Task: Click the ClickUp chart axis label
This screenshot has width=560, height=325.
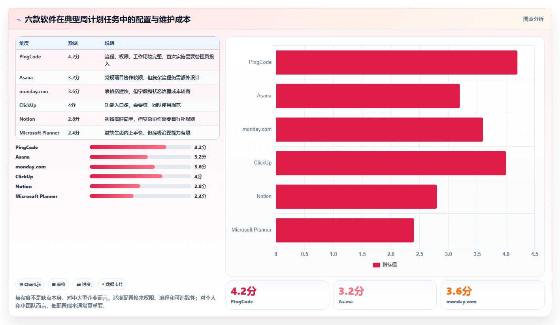Action: coord(263,162)
